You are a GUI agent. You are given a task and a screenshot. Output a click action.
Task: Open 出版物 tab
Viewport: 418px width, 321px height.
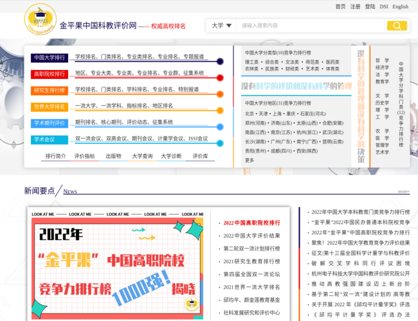[113, 156]
